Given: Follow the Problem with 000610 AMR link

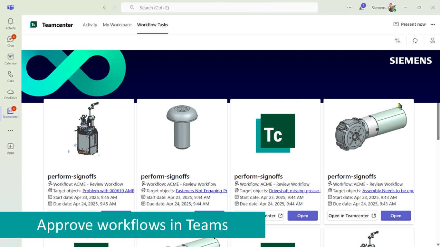Looking at the screenshot, I should point(108,191).
